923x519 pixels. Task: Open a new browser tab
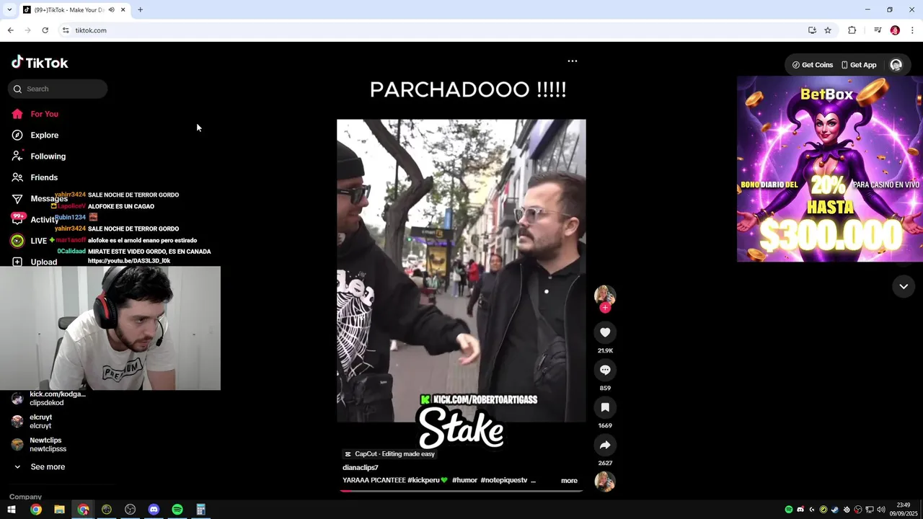pyautogui.click(x=140, y=10)
